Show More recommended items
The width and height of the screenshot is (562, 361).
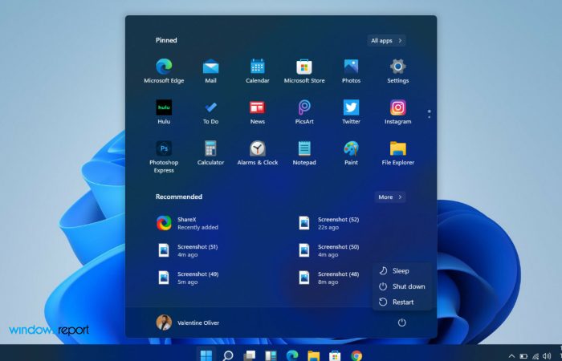point(390,197)
